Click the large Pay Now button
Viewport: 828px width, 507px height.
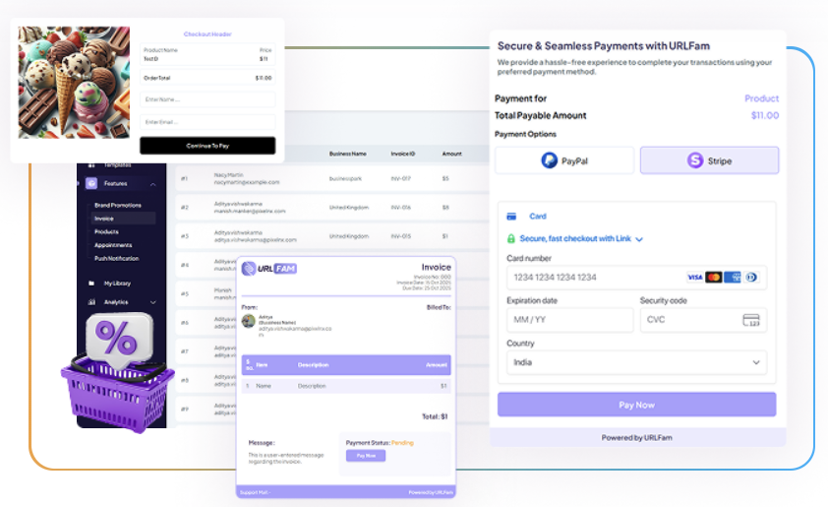click(x=636, y=405)
